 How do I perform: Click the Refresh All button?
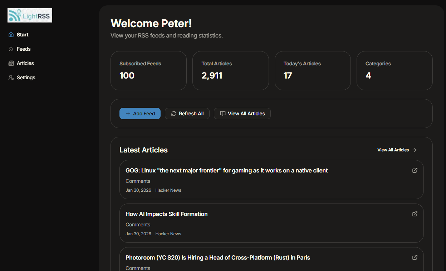coord(187,113)
